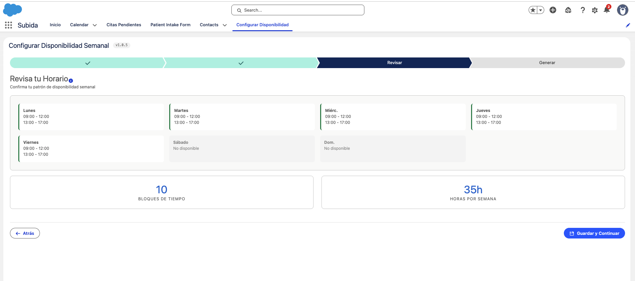Open the Trailhead guidance icon
The width and height of the screenshot is (635, 281).
568,10
